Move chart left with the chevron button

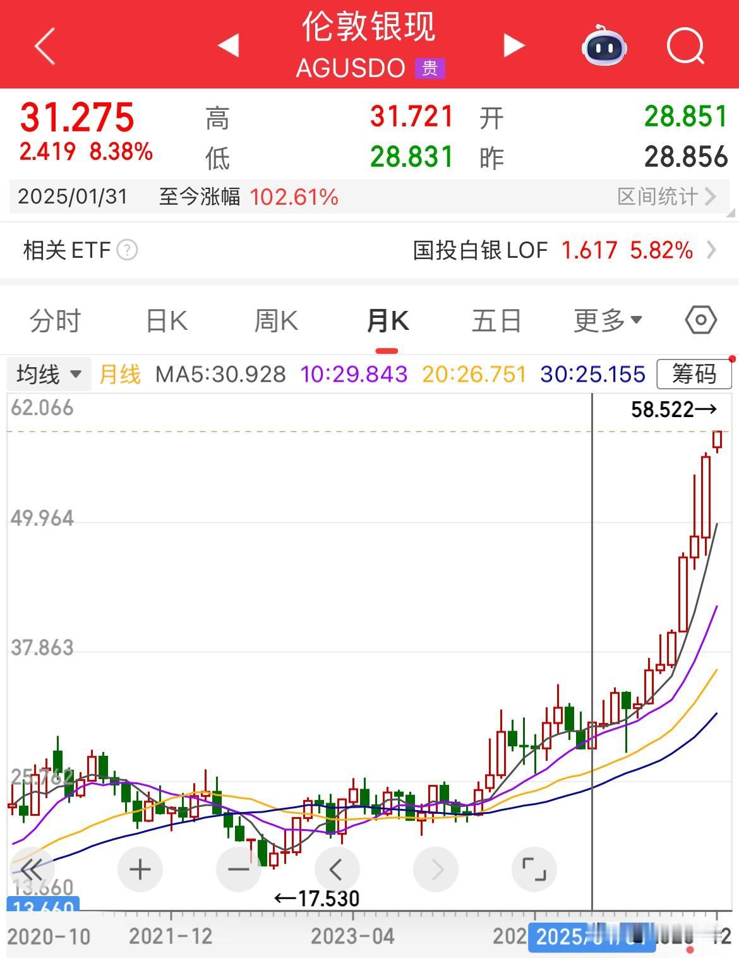[x=337, y=870]
